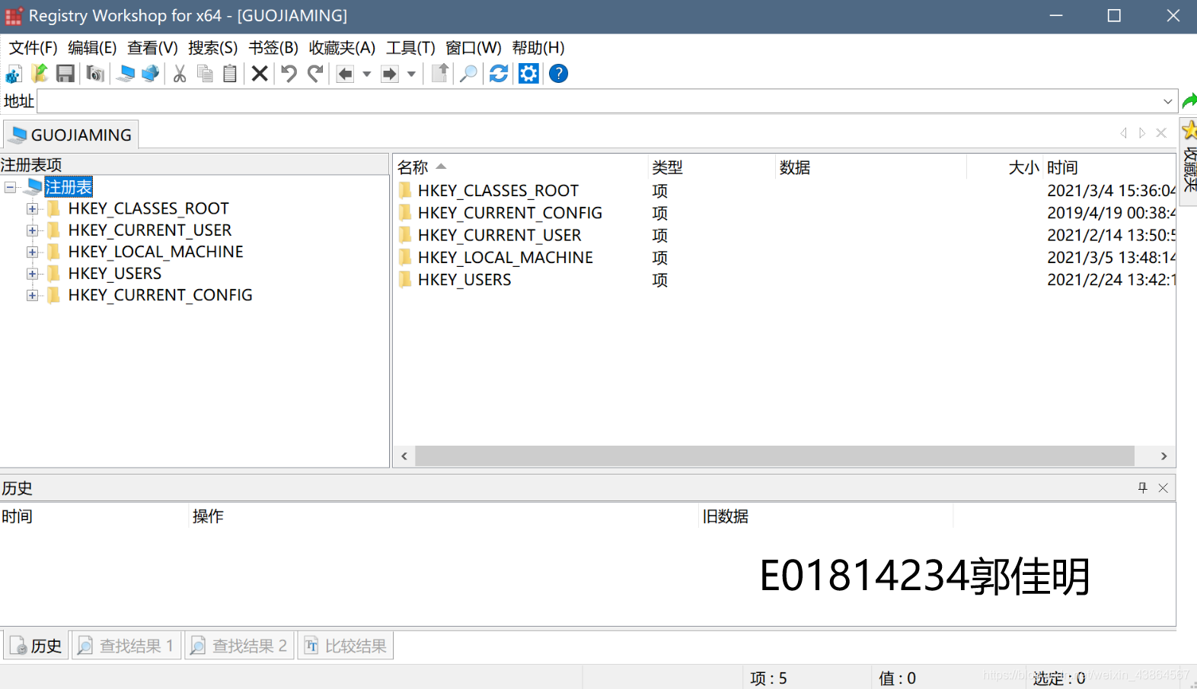Open the 查看(V) menu
The width and height of the screenshot is (1197, 689).
click(152, 48)
